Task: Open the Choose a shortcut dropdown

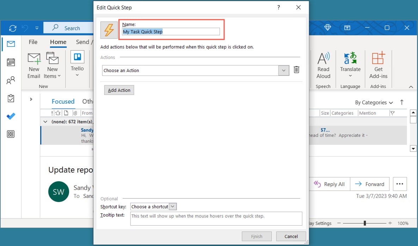Action: [173, 207]
